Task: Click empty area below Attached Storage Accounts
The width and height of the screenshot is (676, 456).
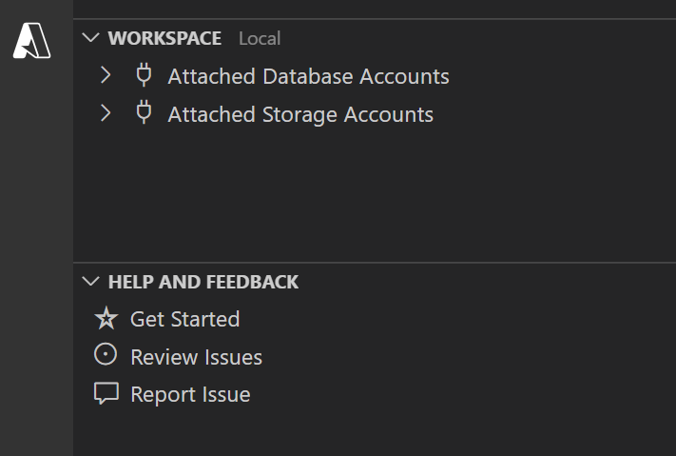Action: tap(375, 190)
